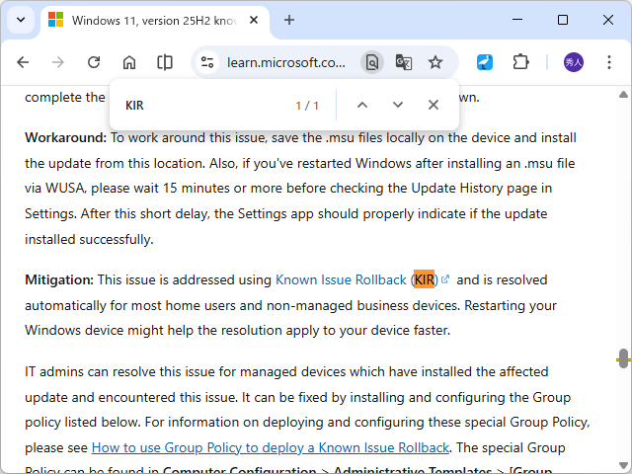Image resolution: width=632 pixels, height=474 pixels.
Task: Click the scroll down arrow
Action: click(x=623, y=465)
